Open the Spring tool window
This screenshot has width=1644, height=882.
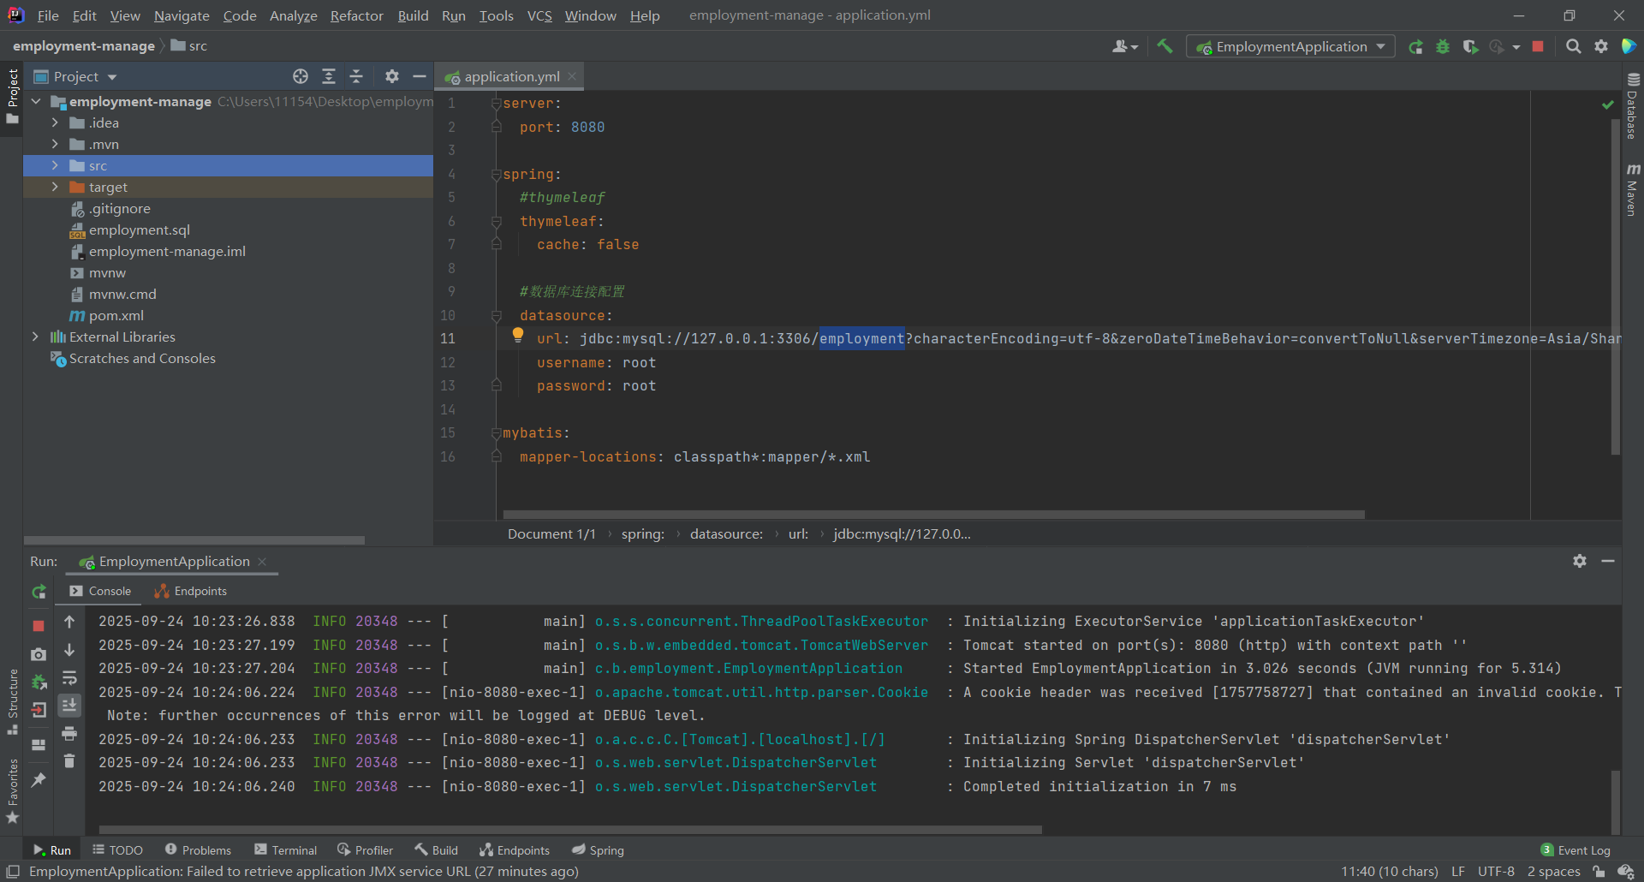point(598,849)
